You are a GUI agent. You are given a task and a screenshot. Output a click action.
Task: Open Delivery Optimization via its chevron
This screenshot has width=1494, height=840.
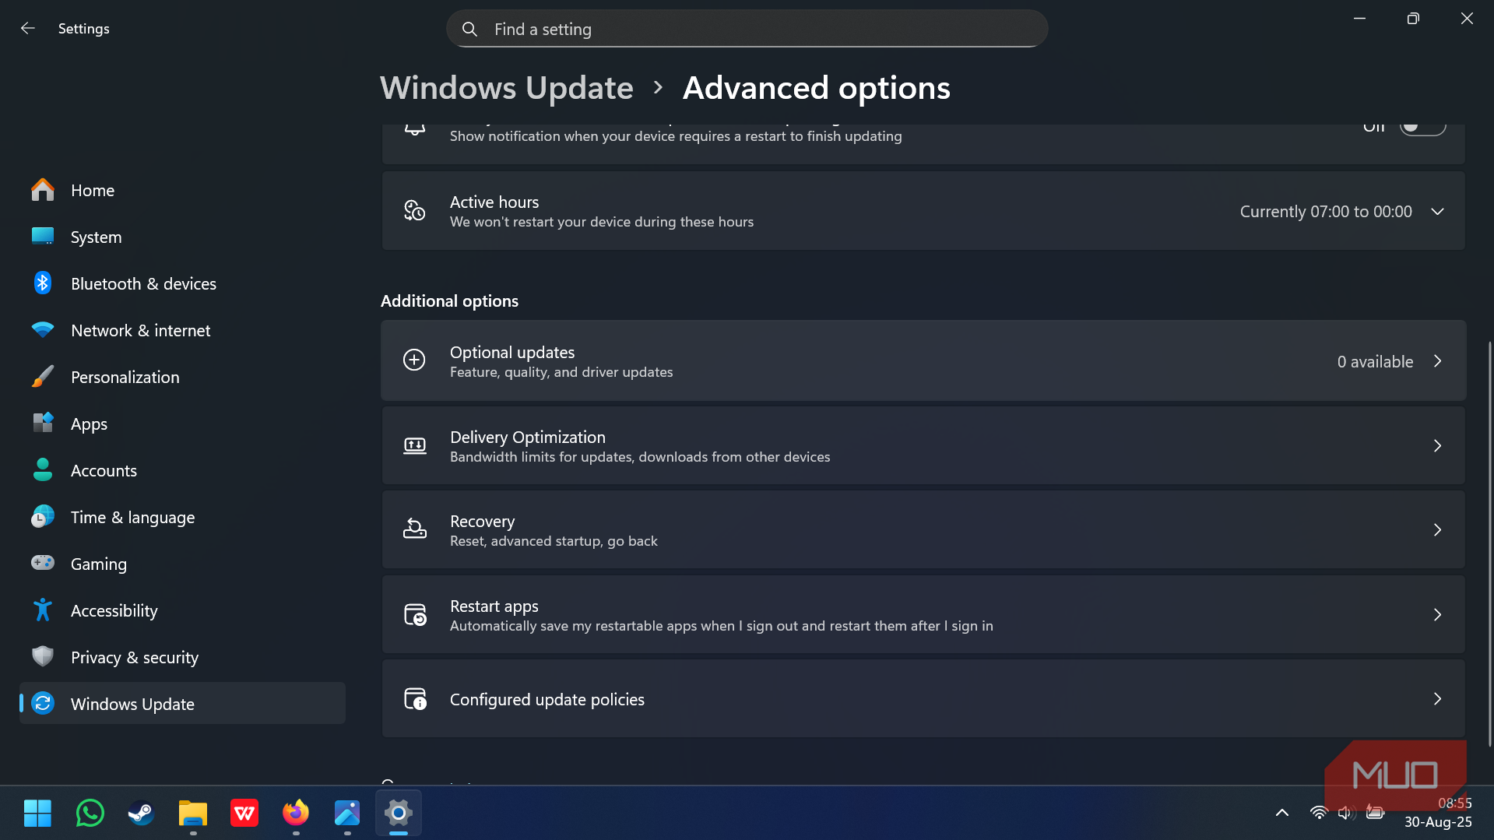1437,446
